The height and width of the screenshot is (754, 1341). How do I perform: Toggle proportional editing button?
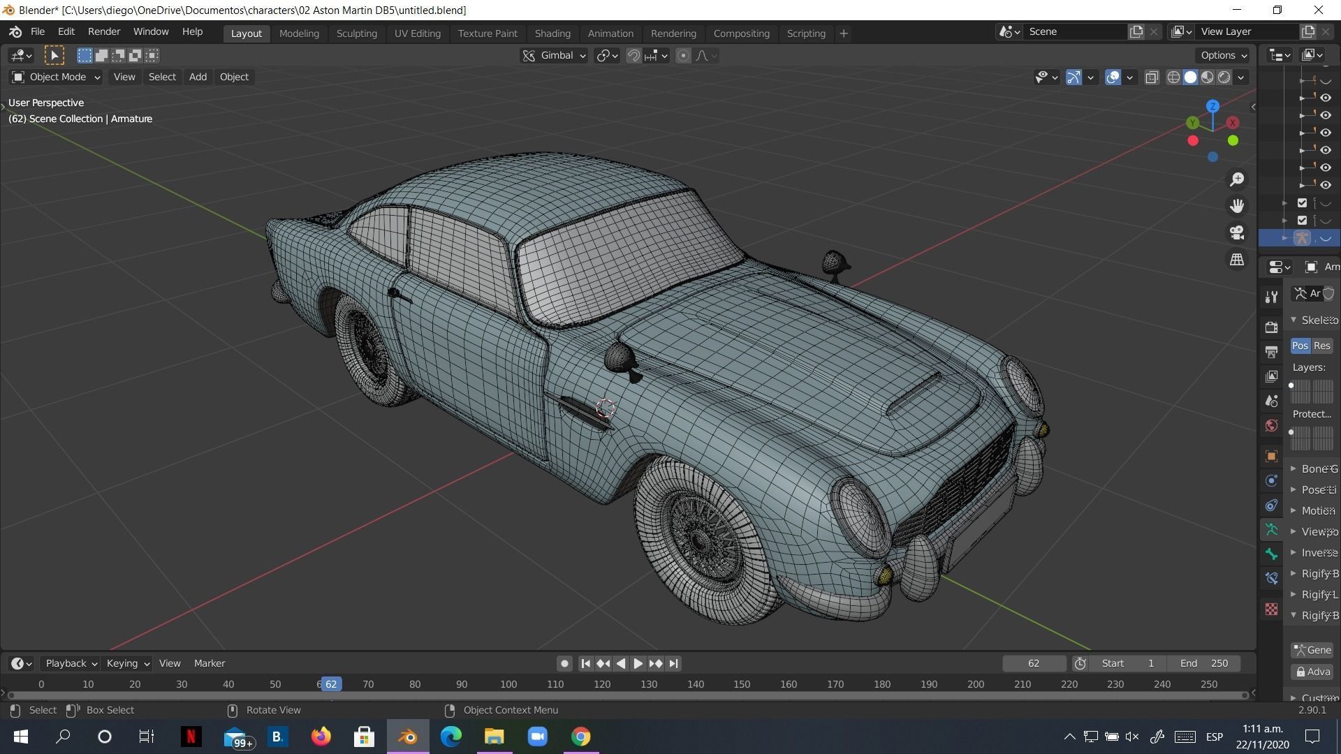684,55
